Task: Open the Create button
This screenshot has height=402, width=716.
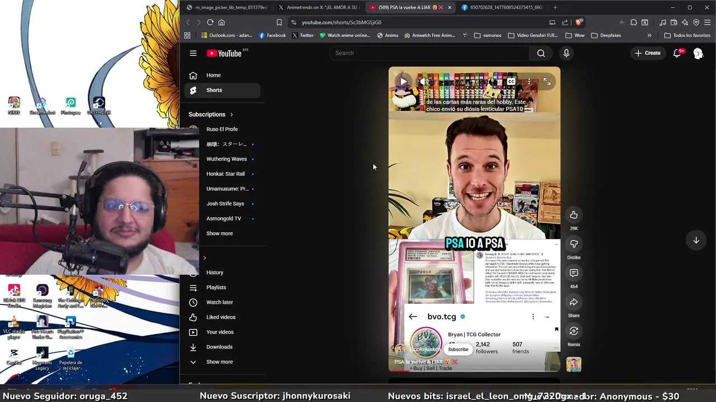Action: pos(648,53)
